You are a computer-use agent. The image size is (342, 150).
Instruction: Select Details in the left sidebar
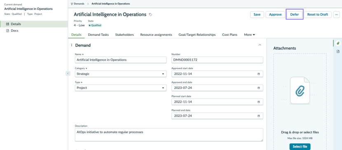pos(34,24)
